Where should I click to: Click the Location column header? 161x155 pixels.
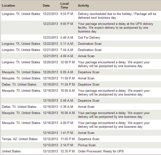(8, 5)
